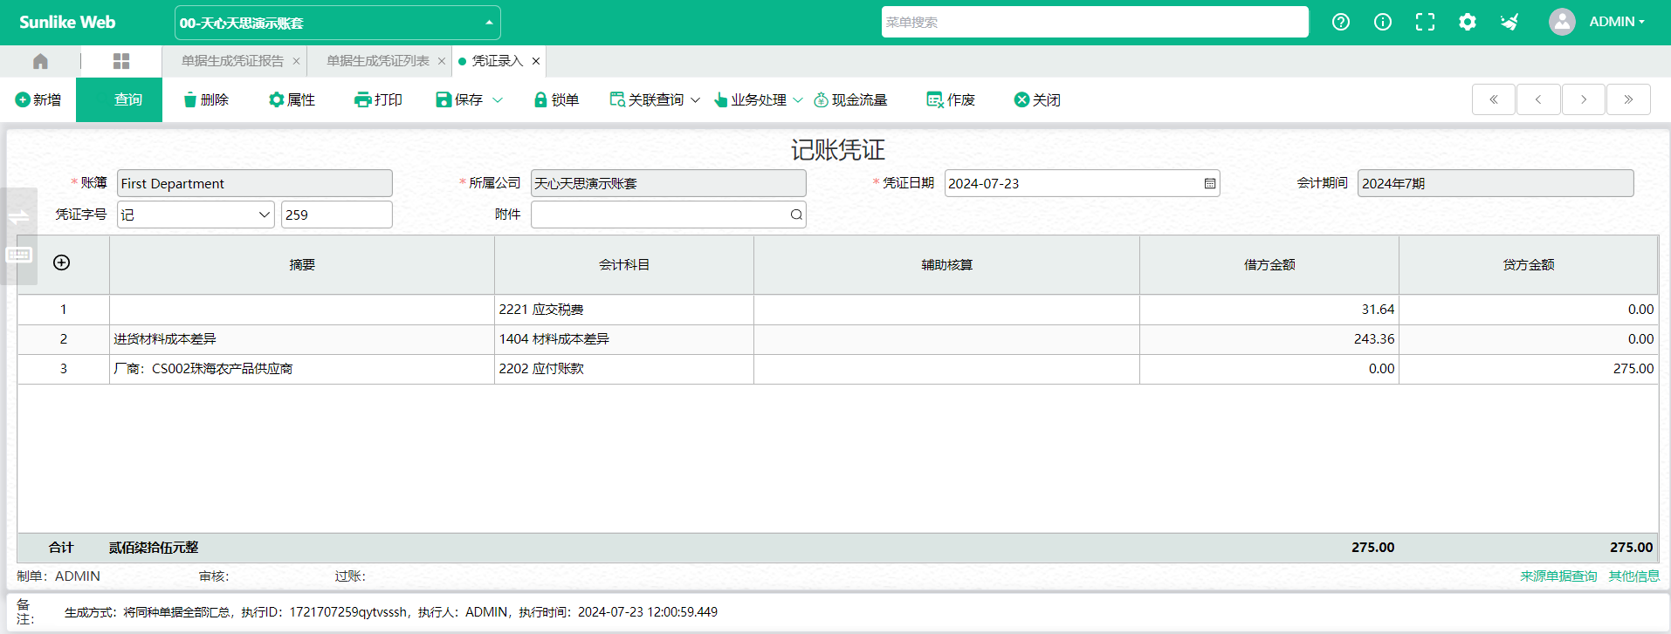Click the 附件 input field
The height and width of the screenshot is (634, 1671).
[668, 215]
